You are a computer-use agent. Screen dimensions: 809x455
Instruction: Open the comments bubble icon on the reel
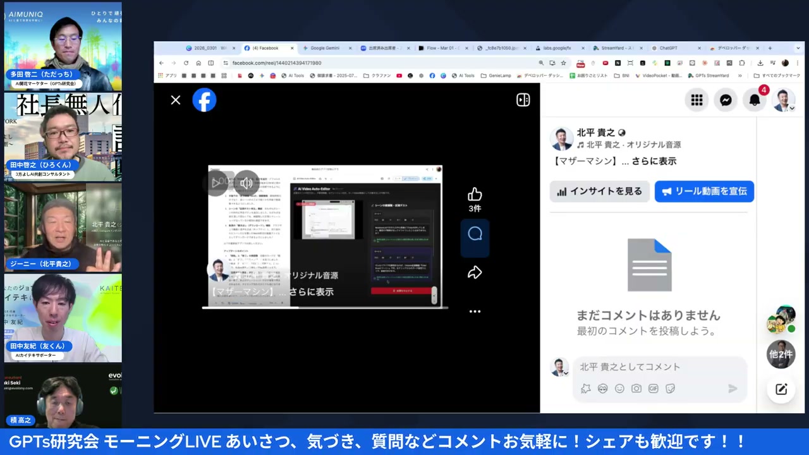475,234
